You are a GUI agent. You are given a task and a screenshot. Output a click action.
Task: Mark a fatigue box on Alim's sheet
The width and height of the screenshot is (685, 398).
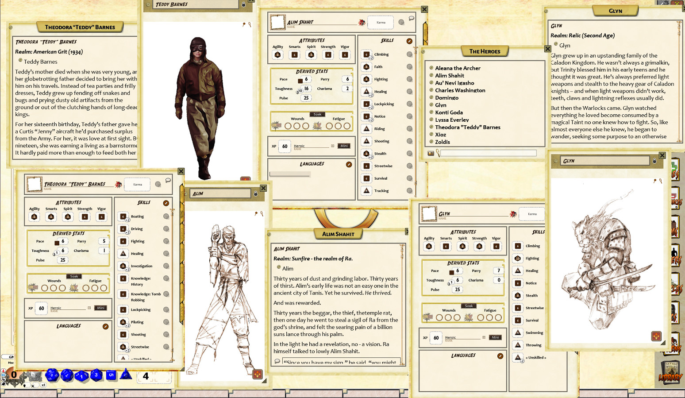point(329,126)
